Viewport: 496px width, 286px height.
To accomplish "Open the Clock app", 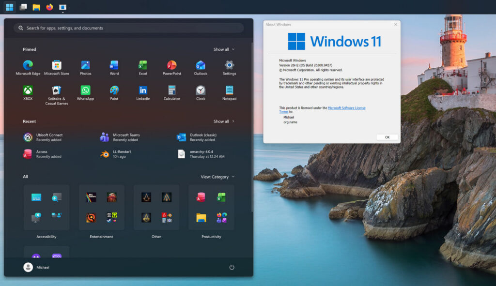I will 201,93.
